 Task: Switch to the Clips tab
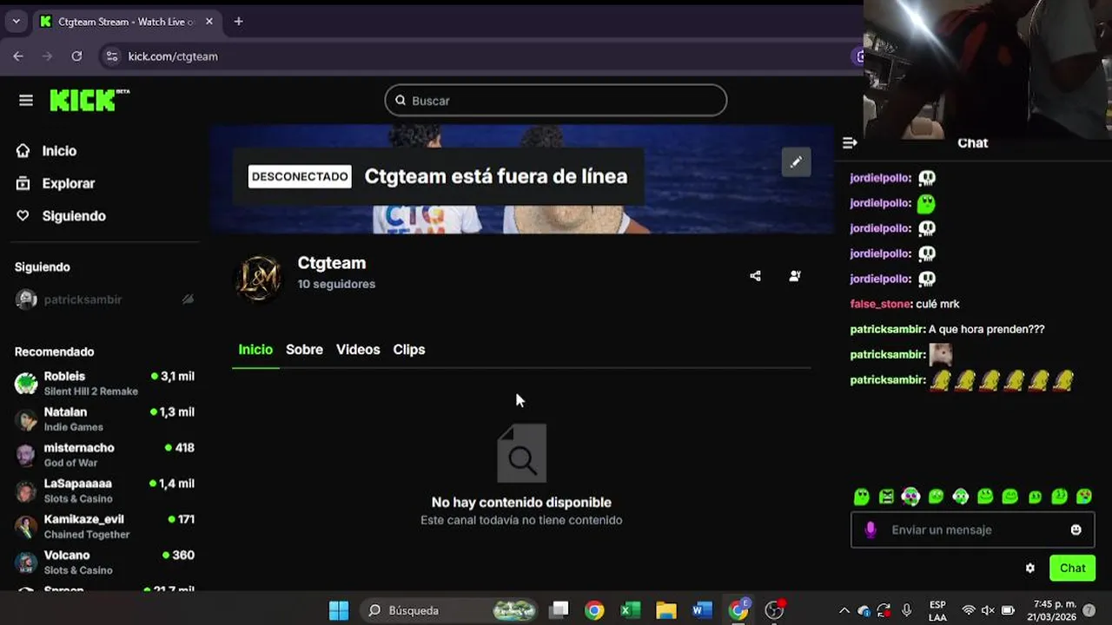click(408, 350)
